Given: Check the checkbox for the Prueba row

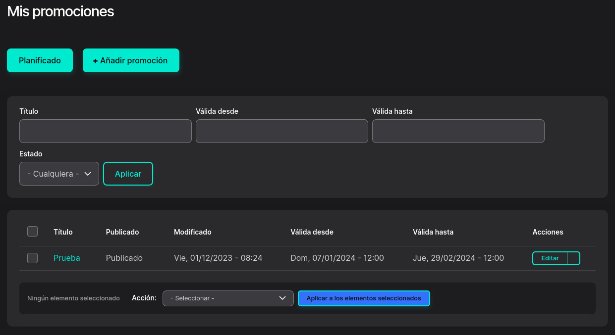Looking at the screenshot, I should pos(32,258).
